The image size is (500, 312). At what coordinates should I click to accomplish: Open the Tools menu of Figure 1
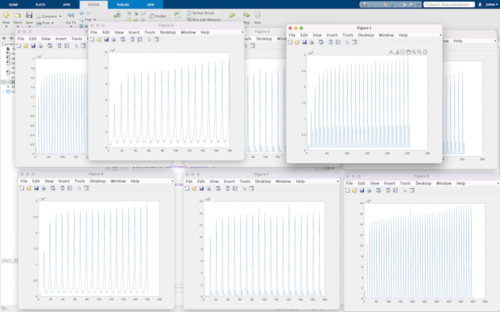[x=347, y=35]
